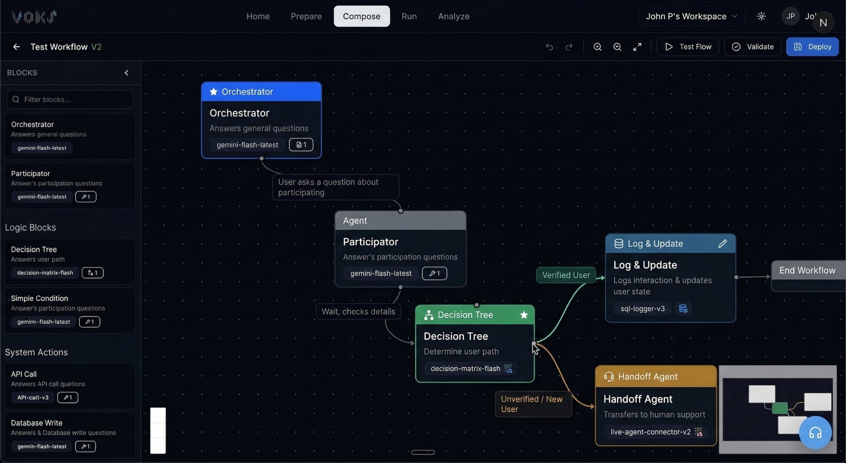Open the JP user avatar menu
Viewport: 846px width, 463px height.
tap(790, 16)
